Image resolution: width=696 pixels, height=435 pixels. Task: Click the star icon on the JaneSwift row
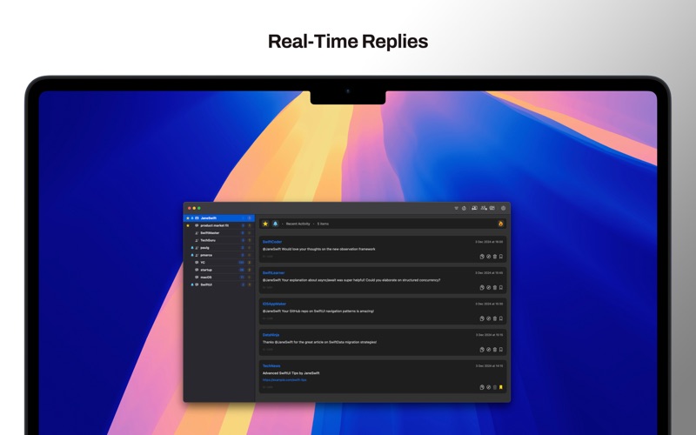point(188,218)
